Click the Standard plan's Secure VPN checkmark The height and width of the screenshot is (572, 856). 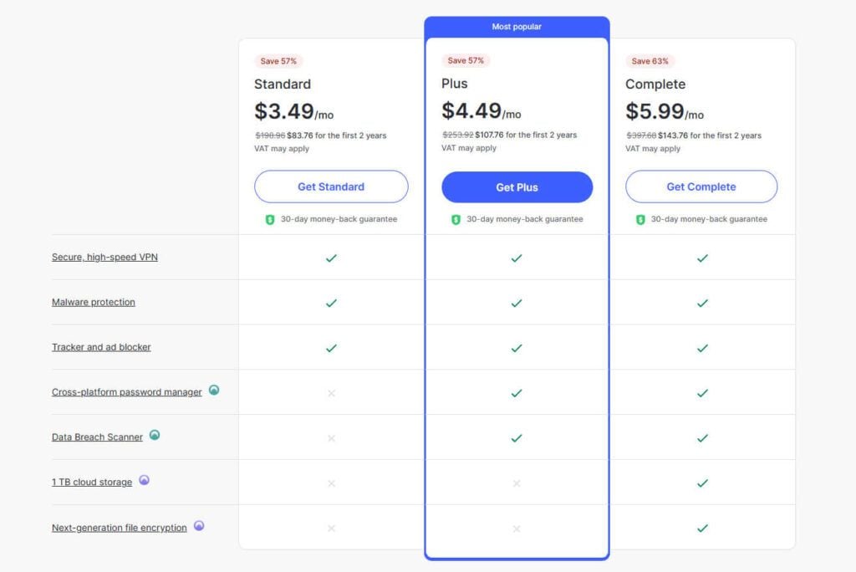331,258
